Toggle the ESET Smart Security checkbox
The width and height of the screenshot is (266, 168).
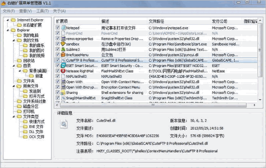click(x=58, y=65)
